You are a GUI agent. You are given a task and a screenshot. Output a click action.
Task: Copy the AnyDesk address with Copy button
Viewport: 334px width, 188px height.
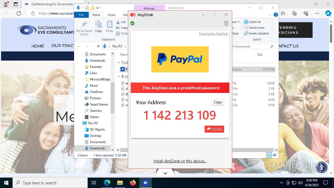218,102
